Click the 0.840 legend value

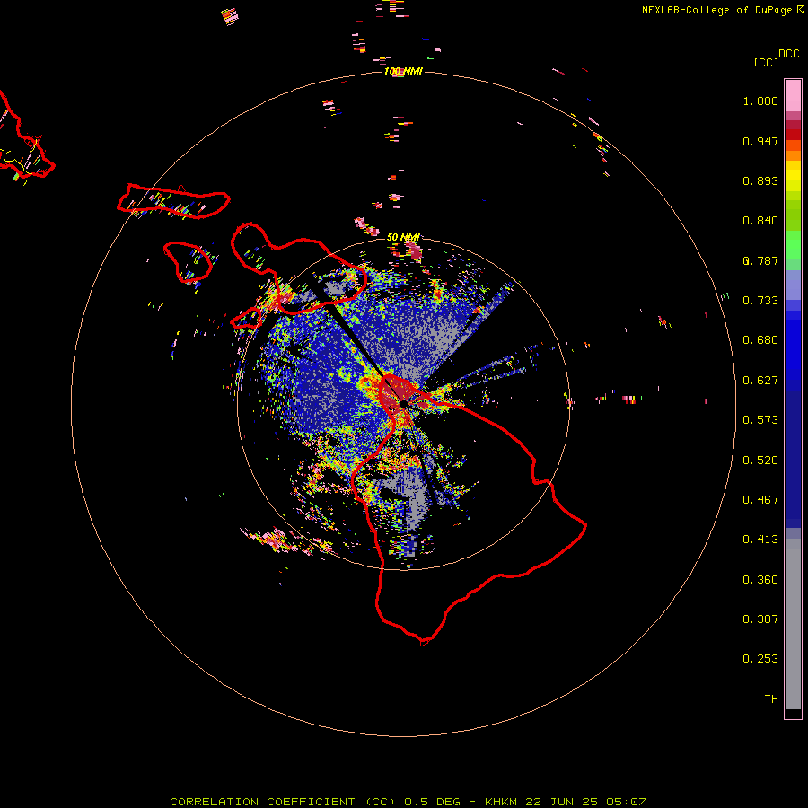(x=760, y=221)
